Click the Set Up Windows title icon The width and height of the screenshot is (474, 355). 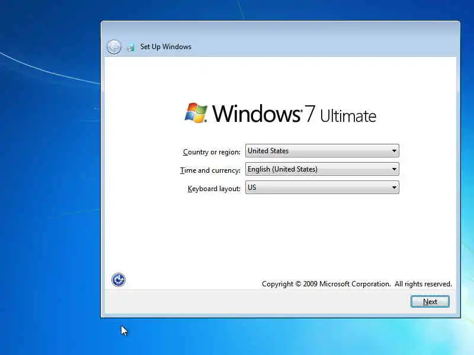tap(130, 47)
